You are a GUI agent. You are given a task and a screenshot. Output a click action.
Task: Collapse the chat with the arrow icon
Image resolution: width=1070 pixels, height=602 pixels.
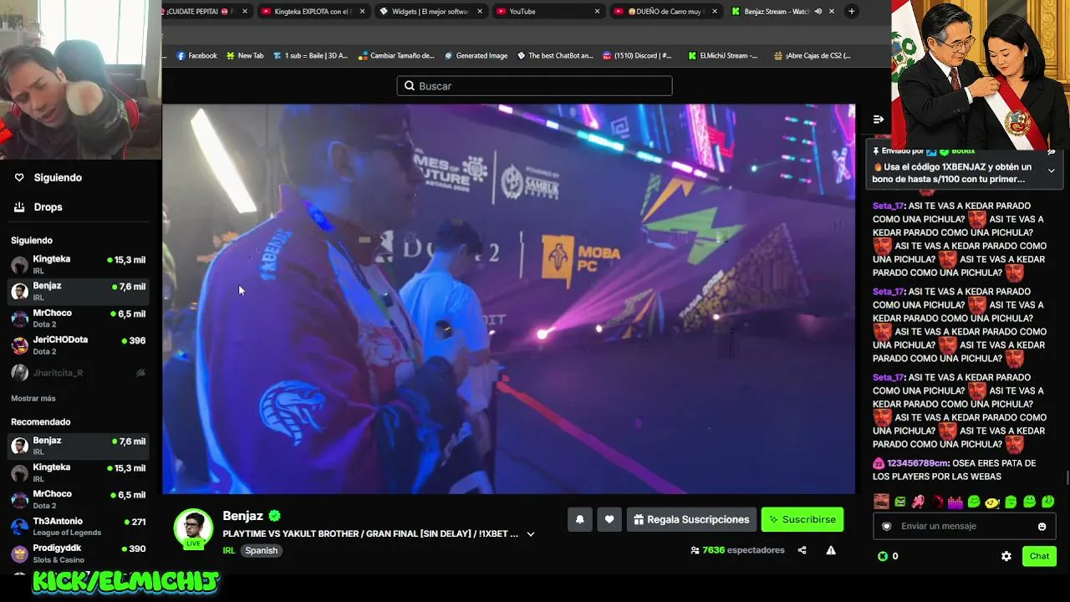coord(879,120)
